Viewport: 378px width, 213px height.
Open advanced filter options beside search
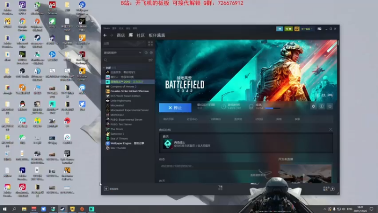[x=150, y=60]
